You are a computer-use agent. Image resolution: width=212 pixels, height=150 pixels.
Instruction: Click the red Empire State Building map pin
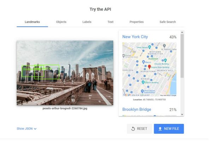coord(149,67)
